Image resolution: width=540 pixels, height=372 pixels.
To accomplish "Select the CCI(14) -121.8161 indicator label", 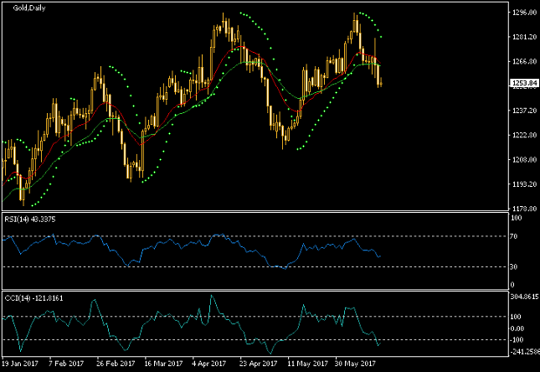I will (x=33, y=298).
